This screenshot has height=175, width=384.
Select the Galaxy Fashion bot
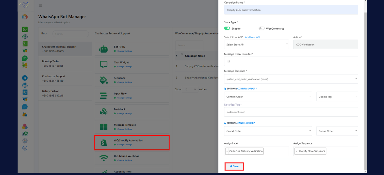point(65,93)
